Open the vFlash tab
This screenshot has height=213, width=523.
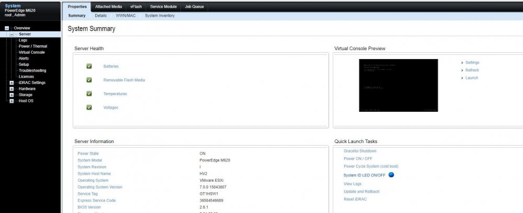point(136,7)
